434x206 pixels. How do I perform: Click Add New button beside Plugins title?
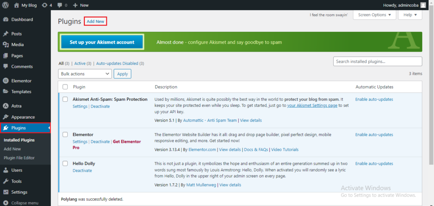coord(95,21)
